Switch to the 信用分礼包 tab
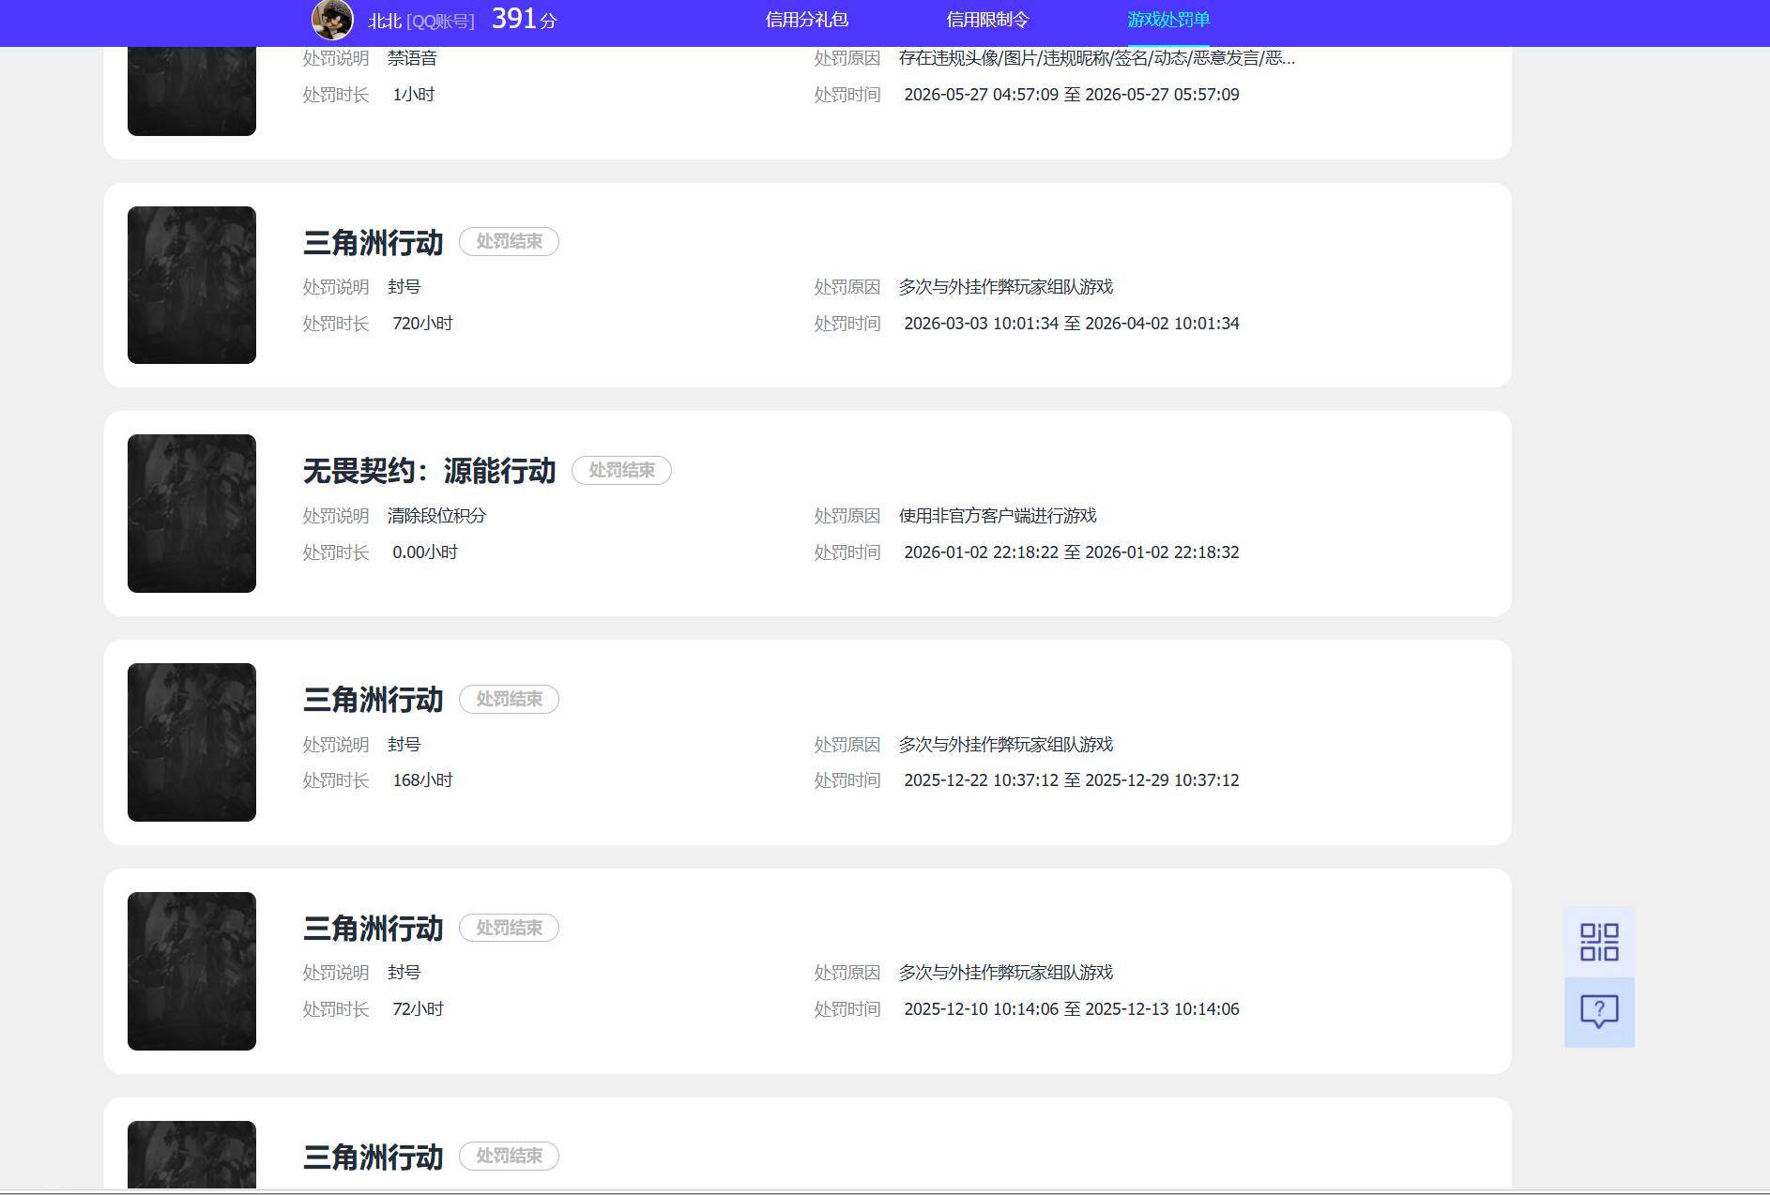This screenshot has width=1770, height=1195. click(806, 20)
